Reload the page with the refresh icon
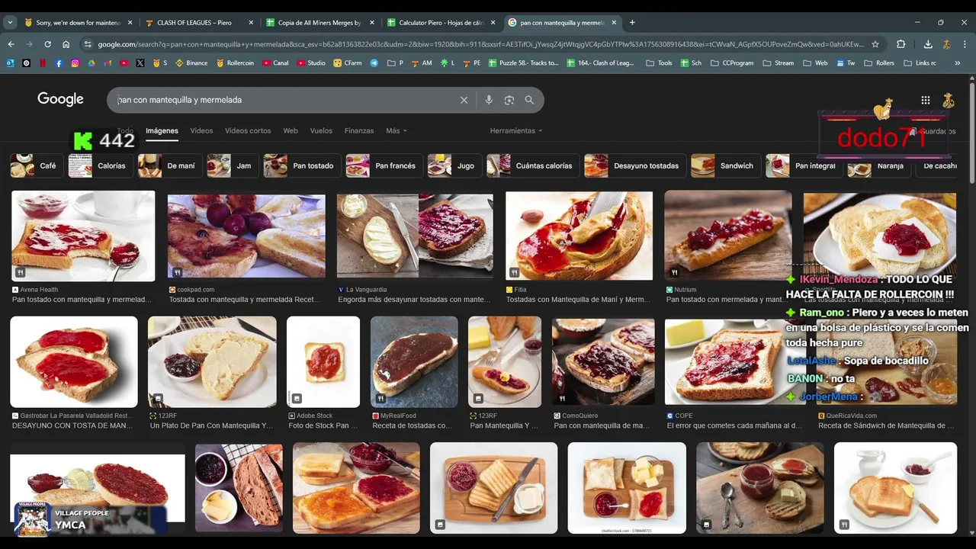 tap(47, 44)
